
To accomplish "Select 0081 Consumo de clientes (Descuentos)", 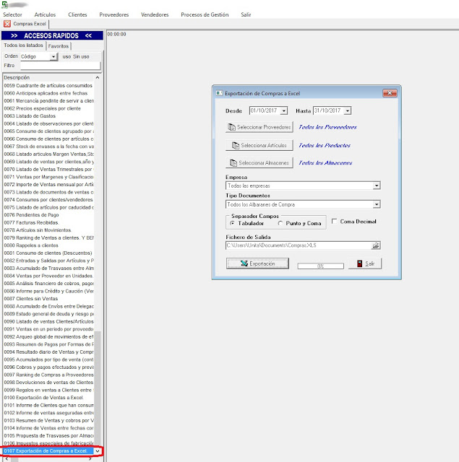I will pos(48,253).
